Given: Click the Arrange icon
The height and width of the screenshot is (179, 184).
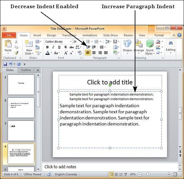Looking at the screenshot, I should 139,44.
